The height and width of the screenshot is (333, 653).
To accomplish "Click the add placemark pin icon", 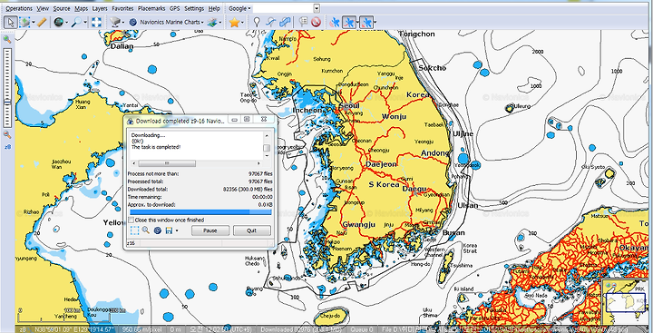I will (x=257, y=22).
